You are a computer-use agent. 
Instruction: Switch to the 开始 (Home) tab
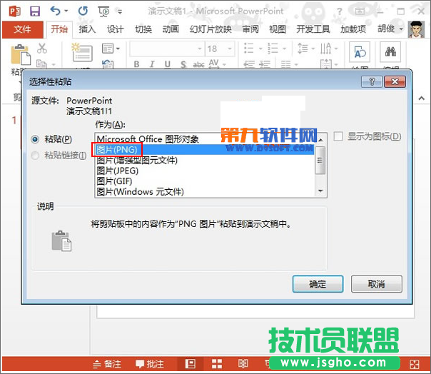[x=59, y=29]
